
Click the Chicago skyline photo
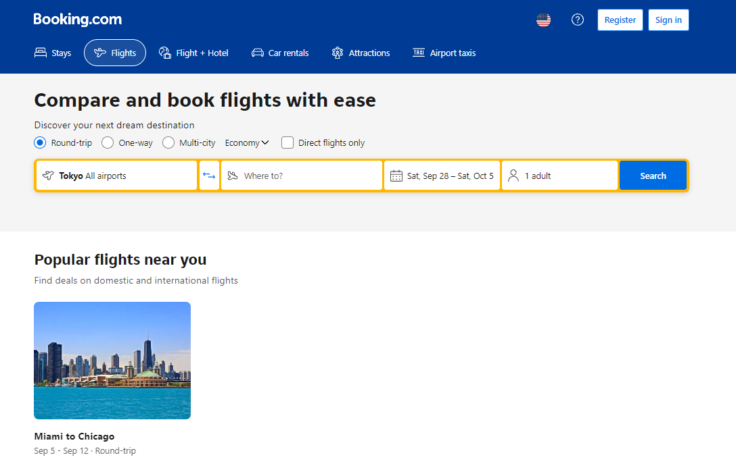tap(112, 360)
